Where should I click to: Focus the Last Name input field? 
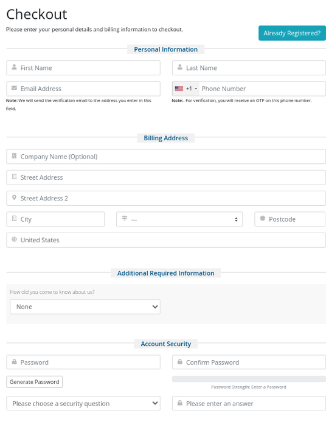249,68
